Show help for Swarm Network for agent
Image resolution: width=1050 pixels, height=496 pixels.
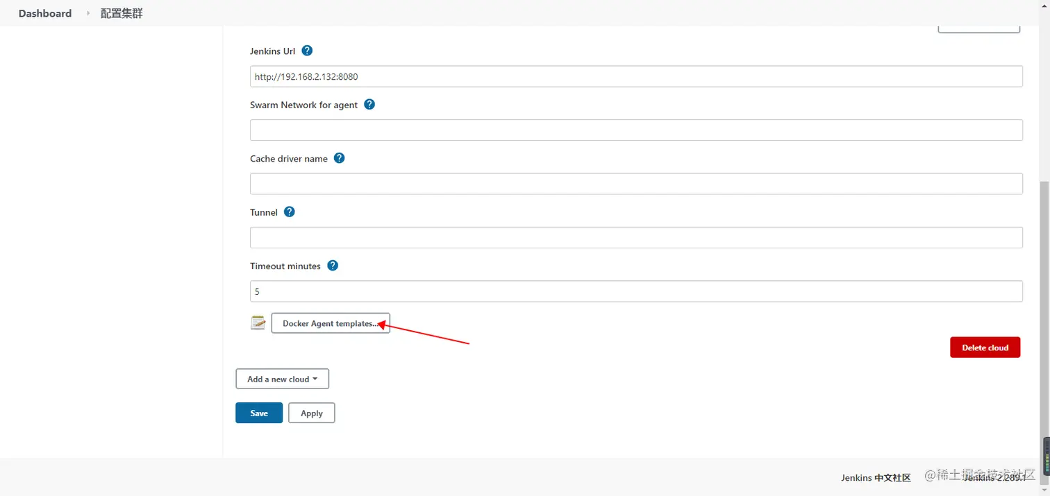369,104
